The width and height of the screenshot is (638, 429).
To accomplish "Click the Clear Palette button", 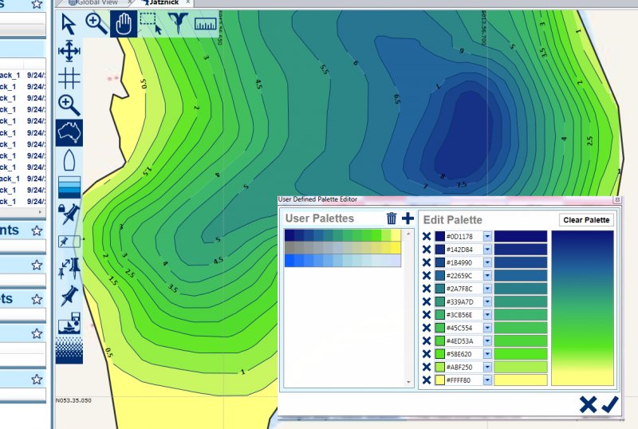I will pos(586,220).
